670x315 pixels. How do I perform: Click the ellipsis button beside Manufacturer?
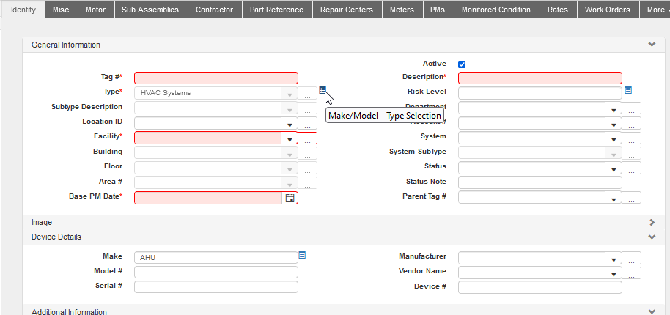click(631, 258)
